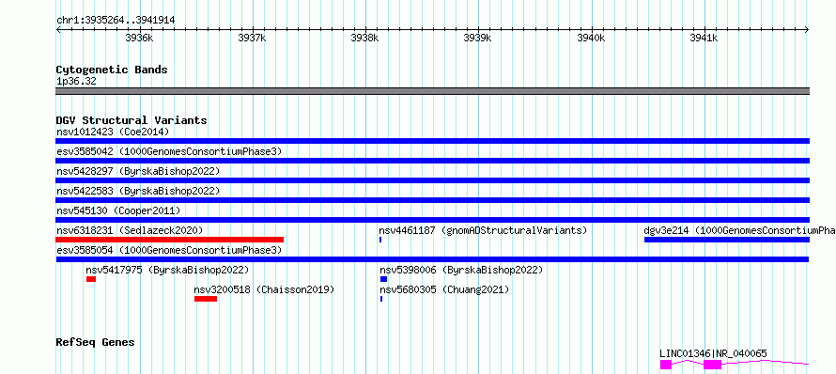This screenshot has width=836, height=374.
Task: Click the RefSeq Genes track title
Action: coord(95,342)
